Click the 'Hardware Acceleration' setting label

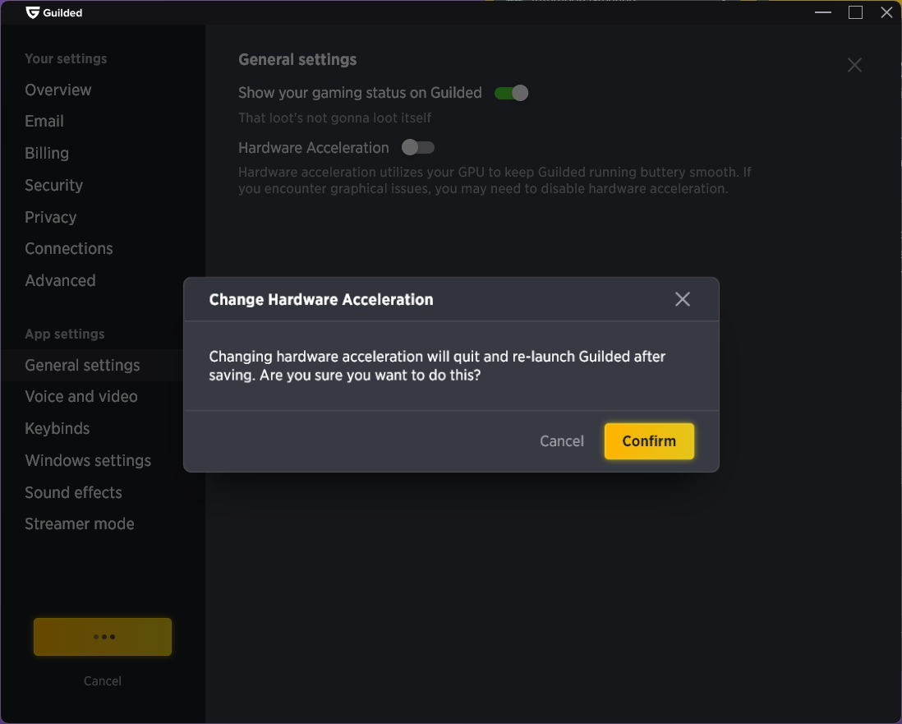click(x=314, y=148)
